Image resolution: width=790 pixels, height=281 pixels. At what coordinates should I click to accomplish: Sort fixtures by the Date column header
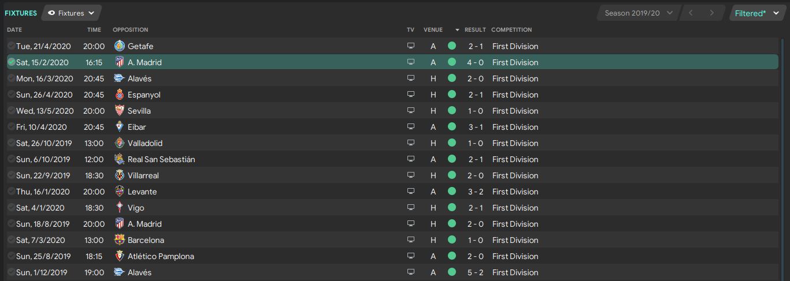[14, 29]
